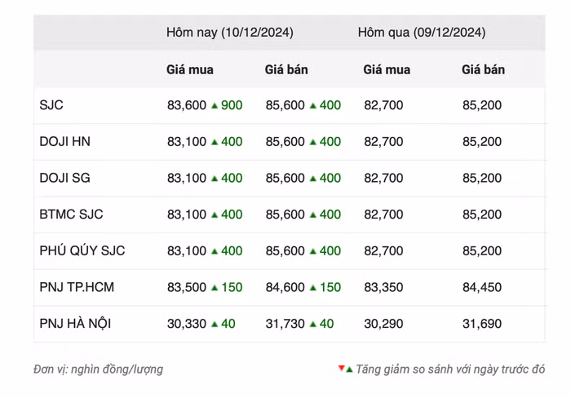Image resolution: width=571 pixels, height=398 pixels.
Task: Select the SJC row label
Action: tap(51, 105)
